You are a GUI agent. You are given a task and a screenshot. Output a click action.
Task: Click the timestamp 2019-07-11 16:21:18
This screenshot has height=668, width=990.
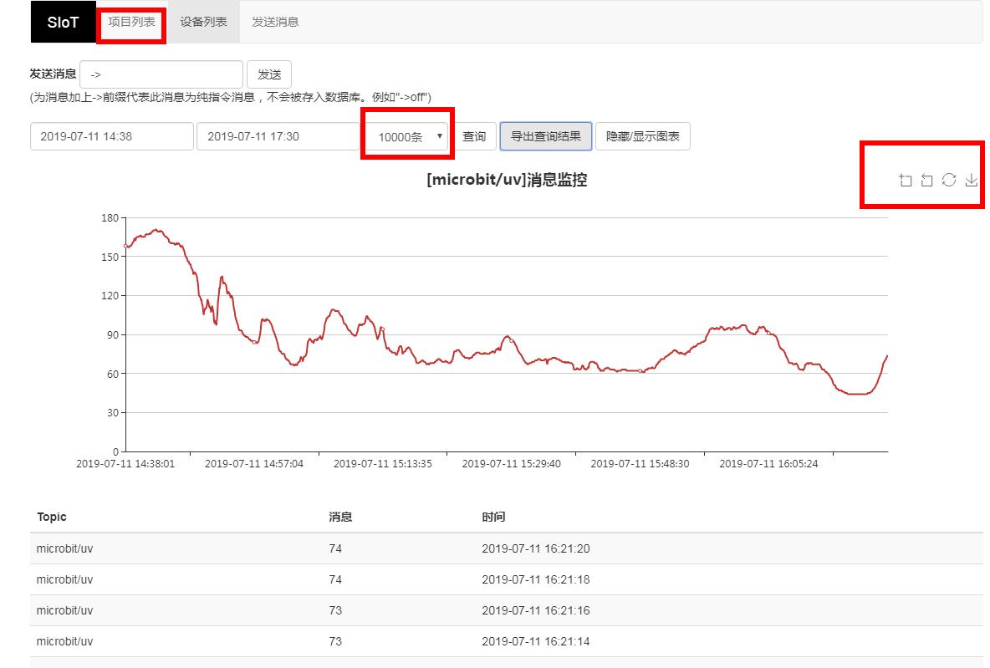(x=535, y=579)
